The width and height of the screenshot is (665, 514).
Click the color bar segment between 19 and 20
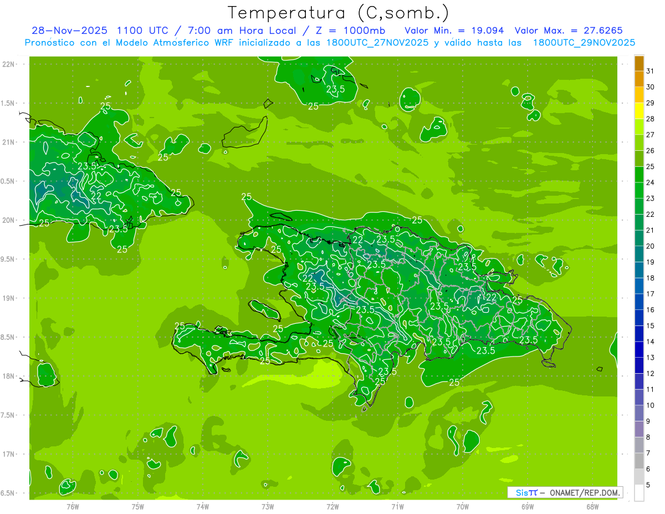(639, 255)
